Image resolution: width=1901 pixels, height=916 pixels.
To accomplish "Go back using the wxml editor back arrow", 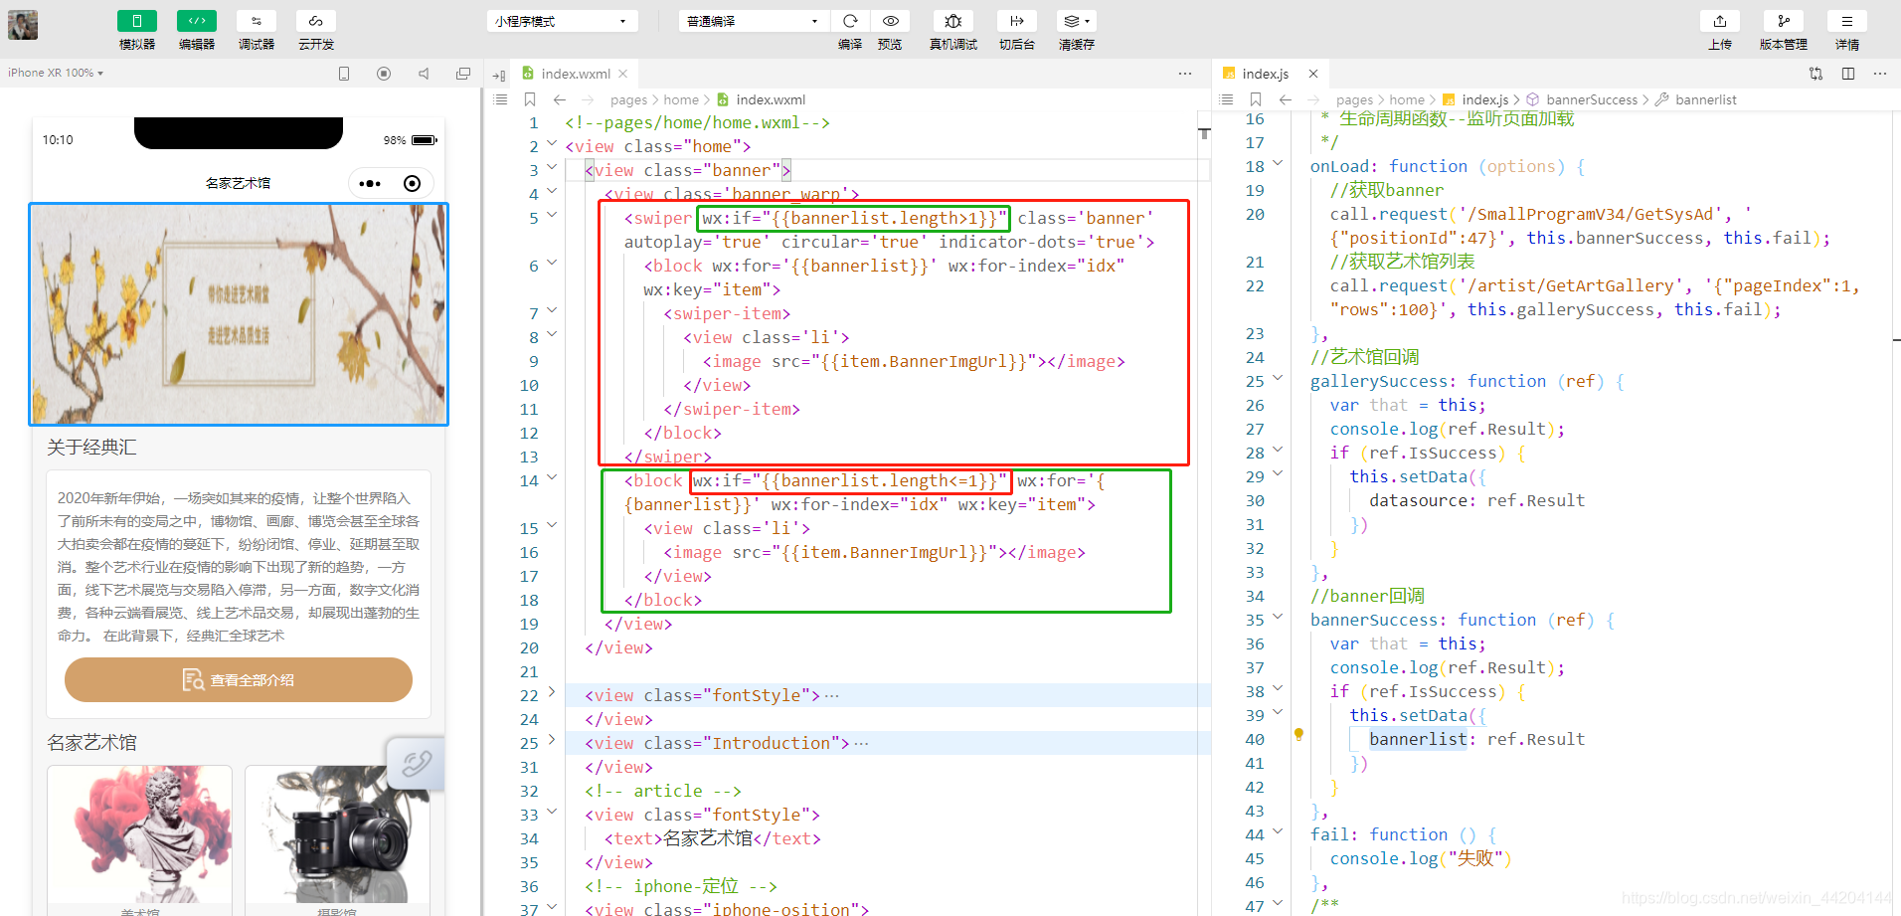I will 560,99.
